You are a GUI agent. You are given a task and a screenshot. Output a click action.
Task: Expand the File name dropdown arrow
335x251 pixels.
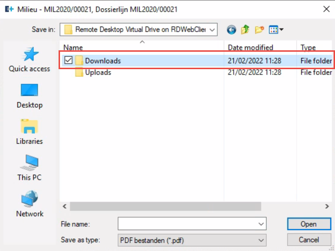click(261, 224)
